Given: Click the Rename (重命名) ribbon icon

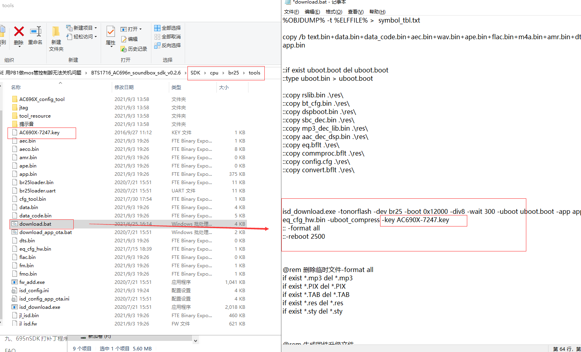Looking at the screenshot, I should pyautogui.click(x=36, y=31).
